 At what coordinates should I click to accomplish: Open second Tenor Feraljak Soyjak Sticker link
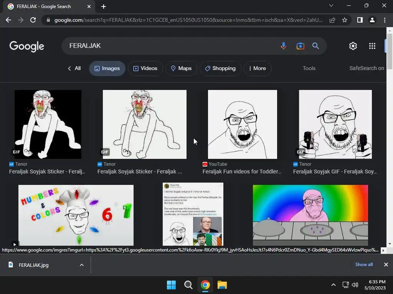click(x=140, y=171)
